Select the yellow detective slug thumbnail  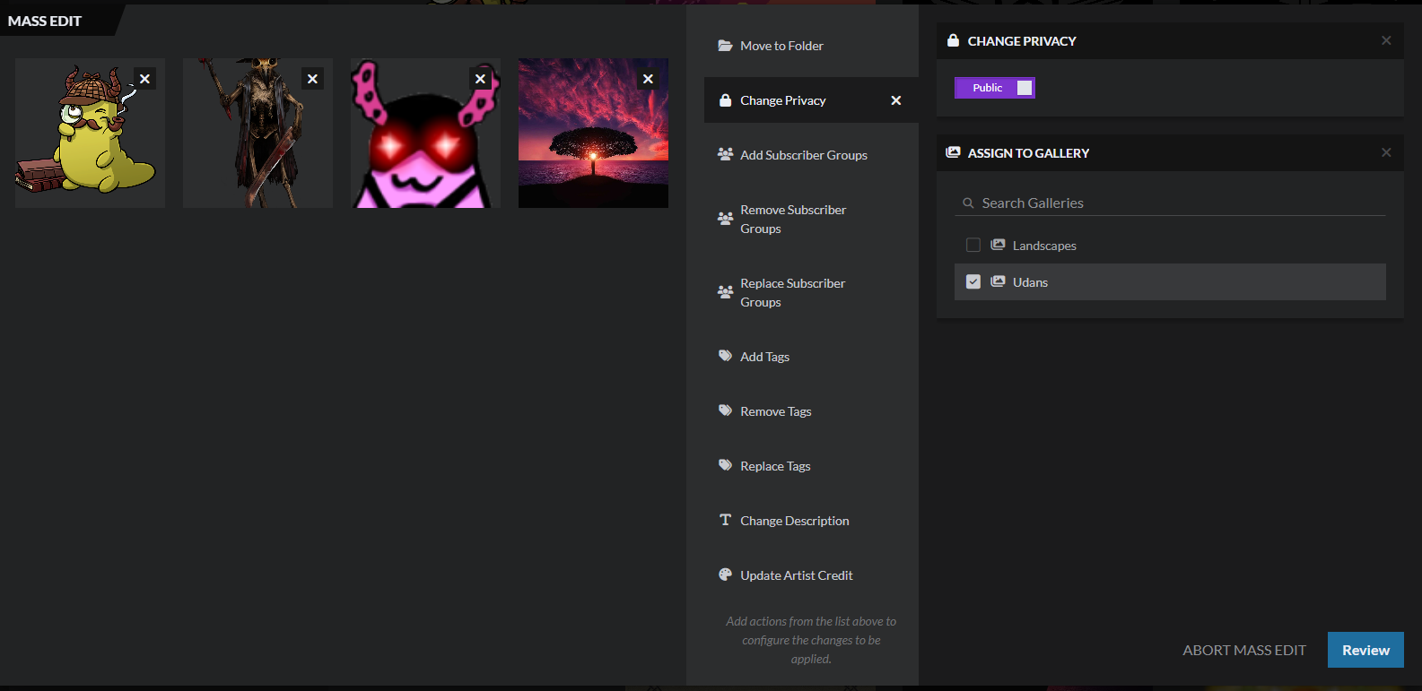pyautogui.click(x=90, y=133)
